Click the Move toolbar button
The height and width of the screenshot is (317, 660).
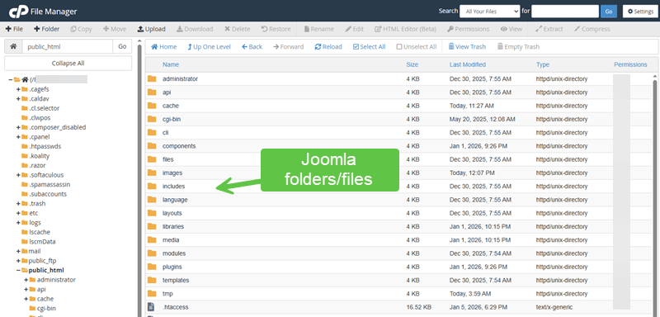click(115, 29)
